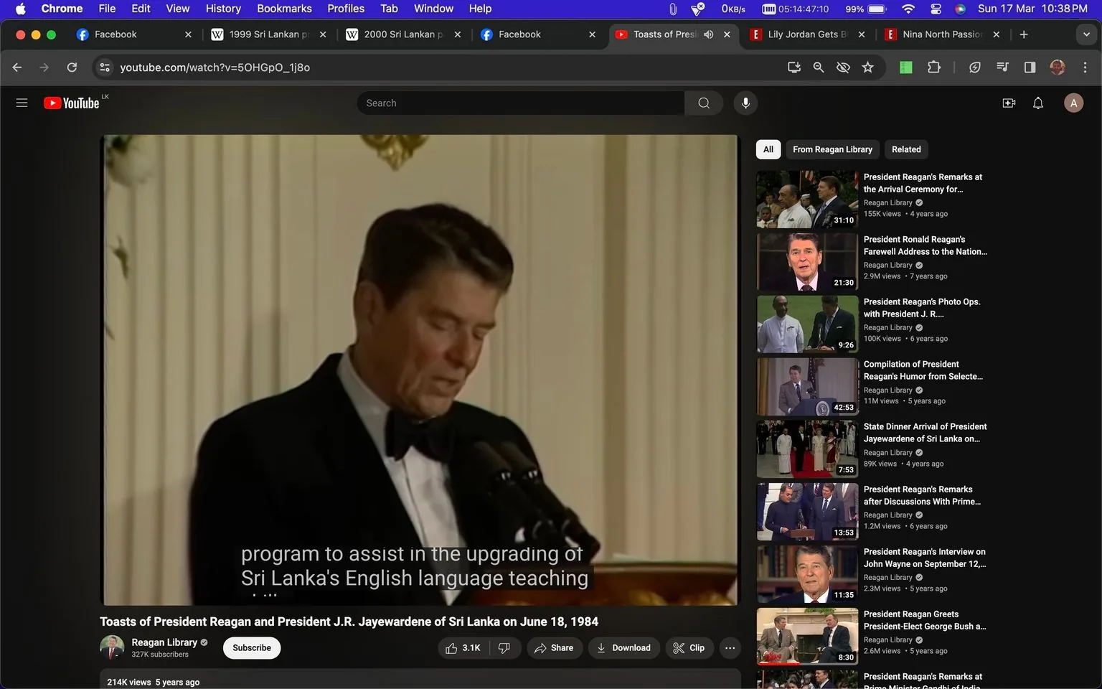Screen dimensions: 1102x689
Task: Open the History menu in the menu bar
Action: [222, 8]
